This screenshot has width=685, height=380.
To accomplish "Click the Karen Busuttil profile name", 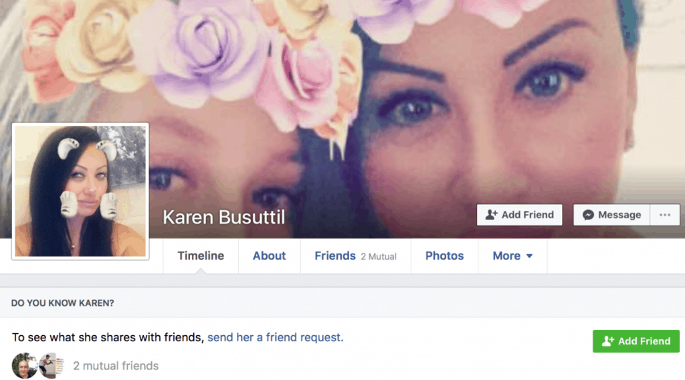I will click(223, 217).
